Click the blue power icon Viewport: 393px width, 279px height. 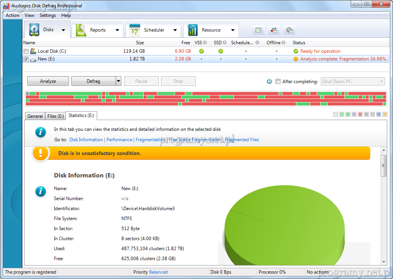click(x=269, y=81)
